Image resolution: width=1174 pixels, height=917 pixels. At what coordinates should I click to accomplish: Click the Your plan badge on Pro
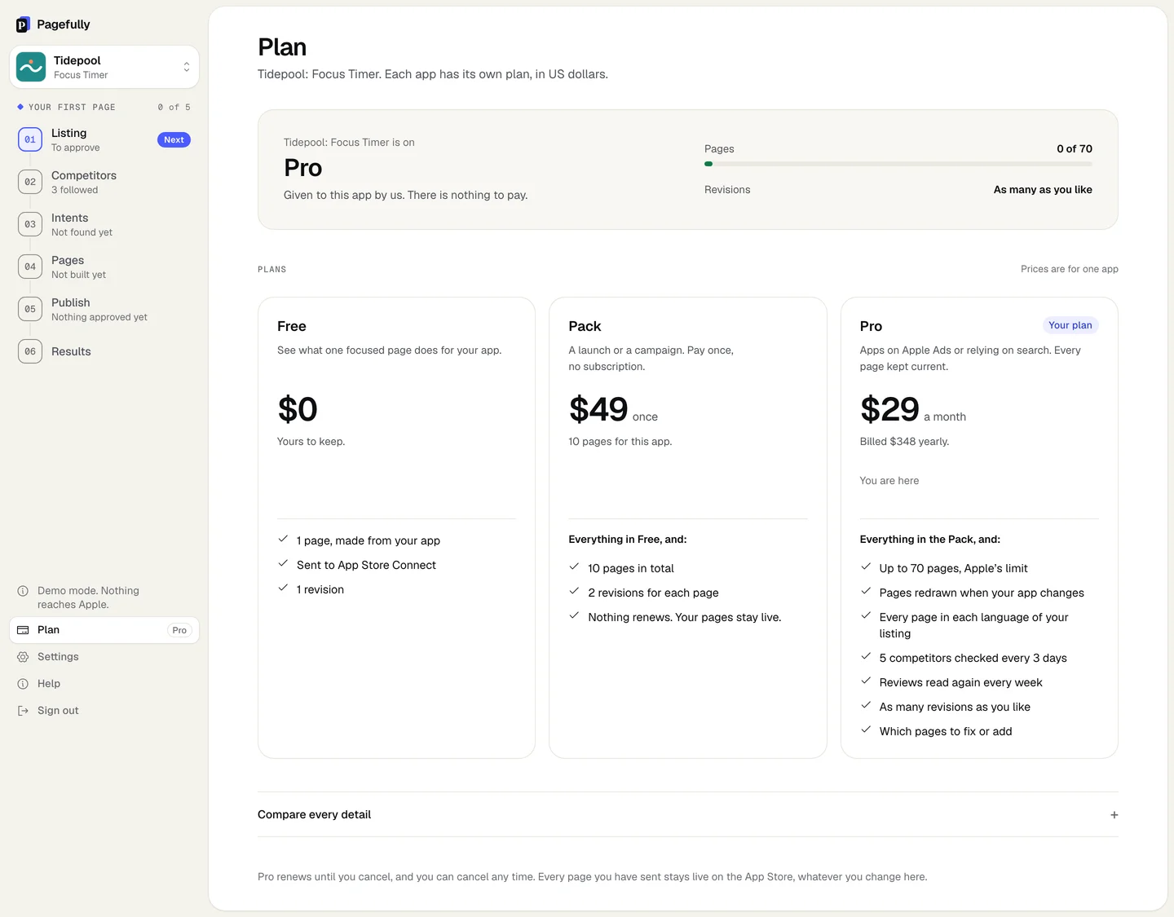point(1070,325)
